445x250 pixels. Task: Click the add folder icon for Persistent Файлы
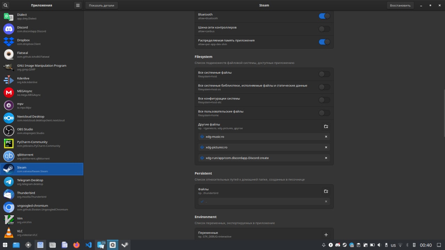click(x=326, y=191)
